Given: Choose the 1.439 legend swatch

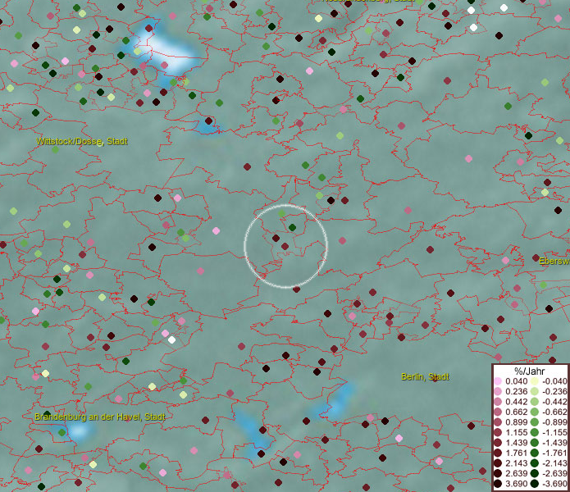Looking at the screenshot, I should [x=498, y=443].
